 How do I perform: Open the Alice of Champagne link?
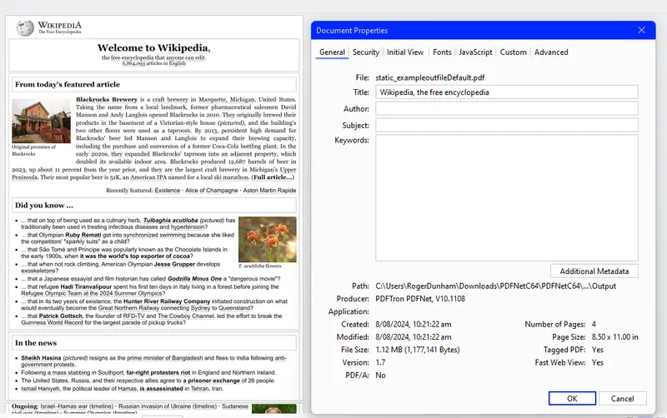pos(212,191)
